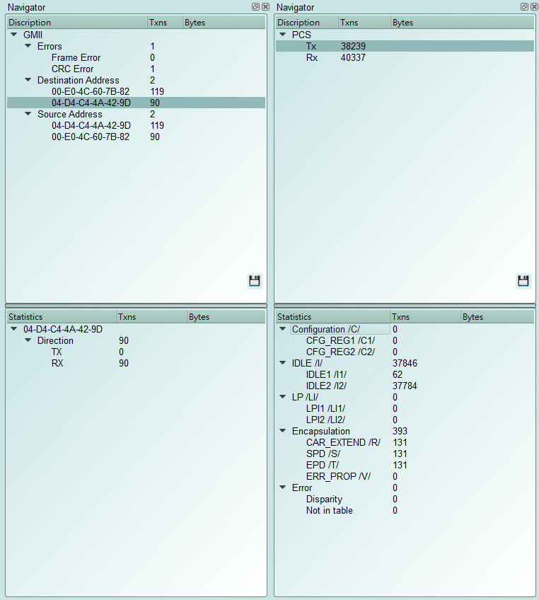
Task: Collapse the IDLE /I/ node
Action: (283, 363)
